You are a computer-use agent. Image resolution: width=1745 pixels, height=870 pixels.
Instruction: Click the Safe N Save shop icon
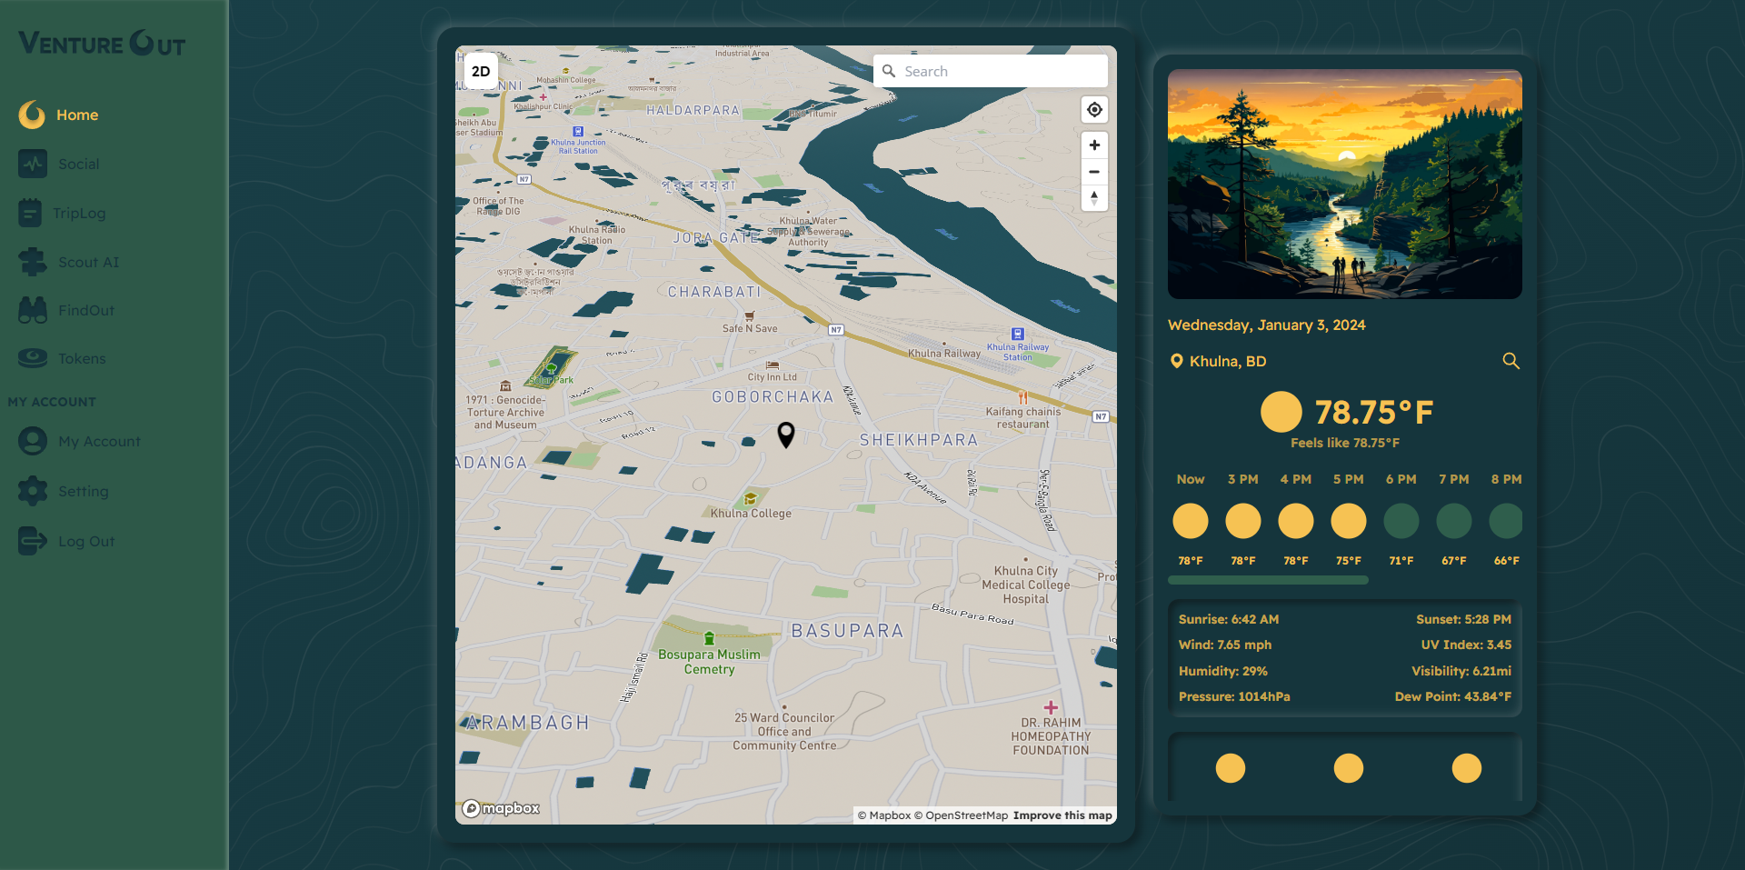click(750, 316)
